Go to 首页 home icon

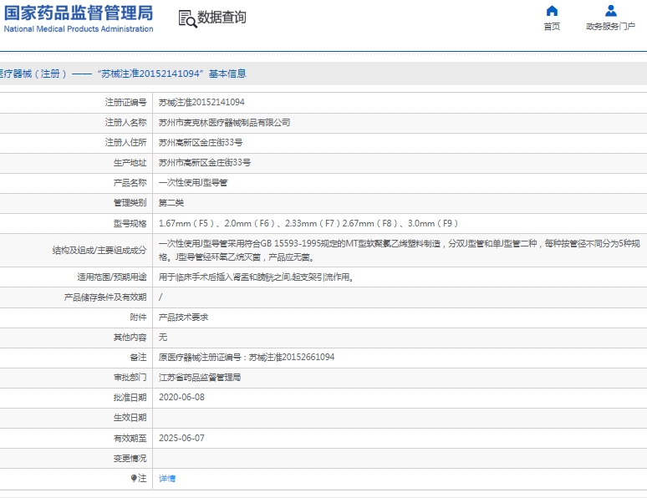point(552,11)
